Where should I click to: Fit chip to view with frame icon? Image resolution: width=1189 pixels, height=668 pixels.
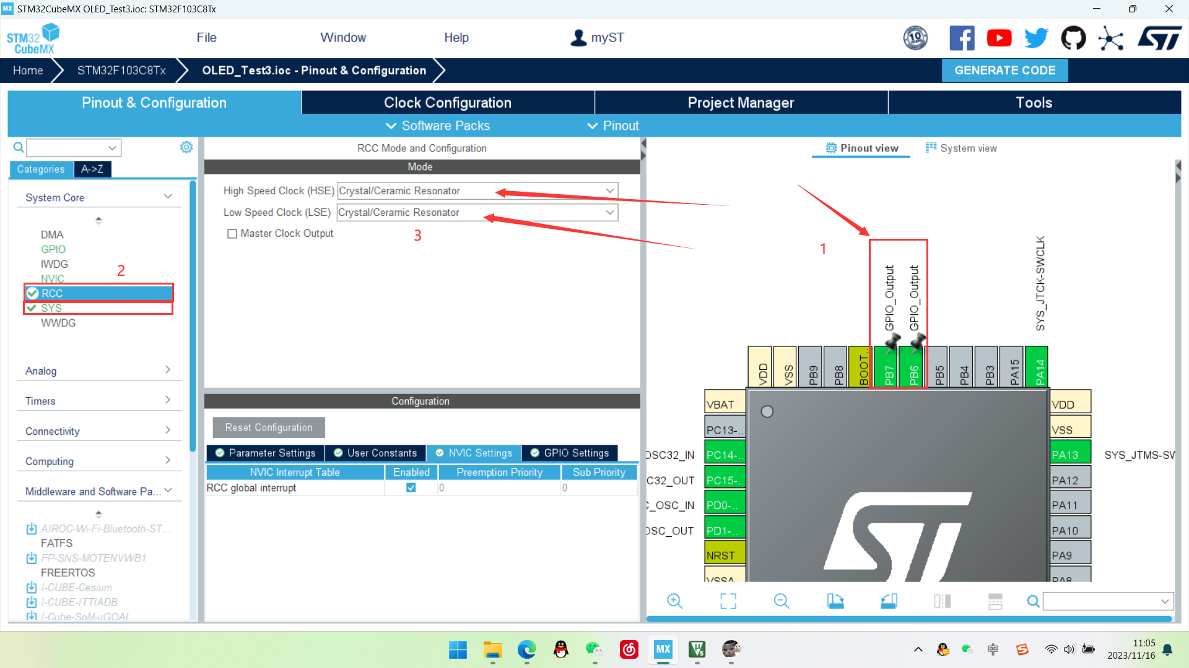pyautogui.click(x=728, y=601)
